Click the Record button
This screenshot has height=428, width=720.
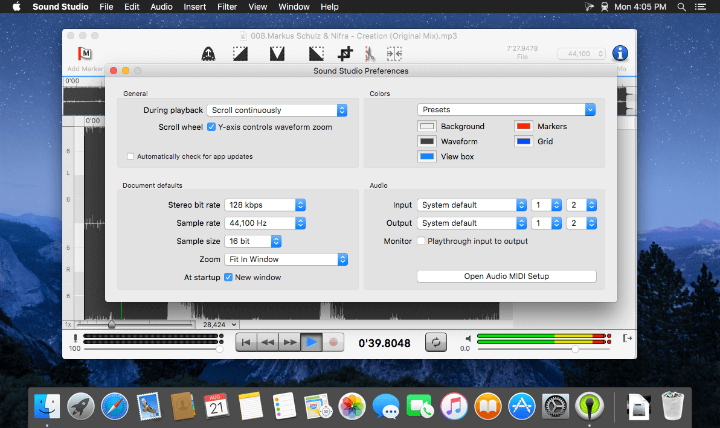[333, 342]
